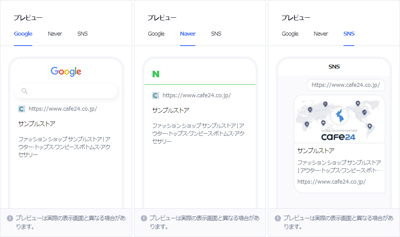
Task: Click the description text in the Naver preview
Action: [198, 133]
